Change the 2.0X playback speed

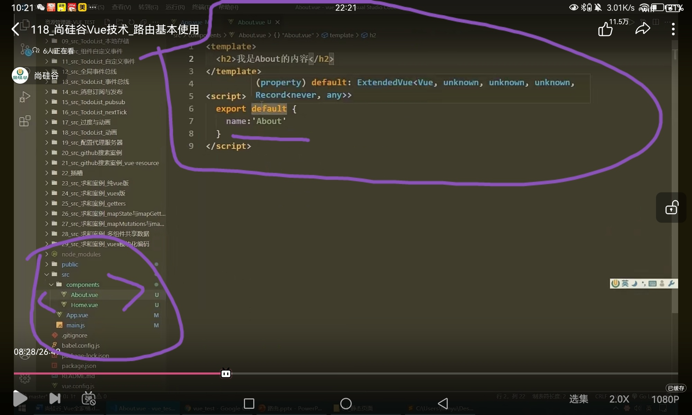(x=619, y=399)
